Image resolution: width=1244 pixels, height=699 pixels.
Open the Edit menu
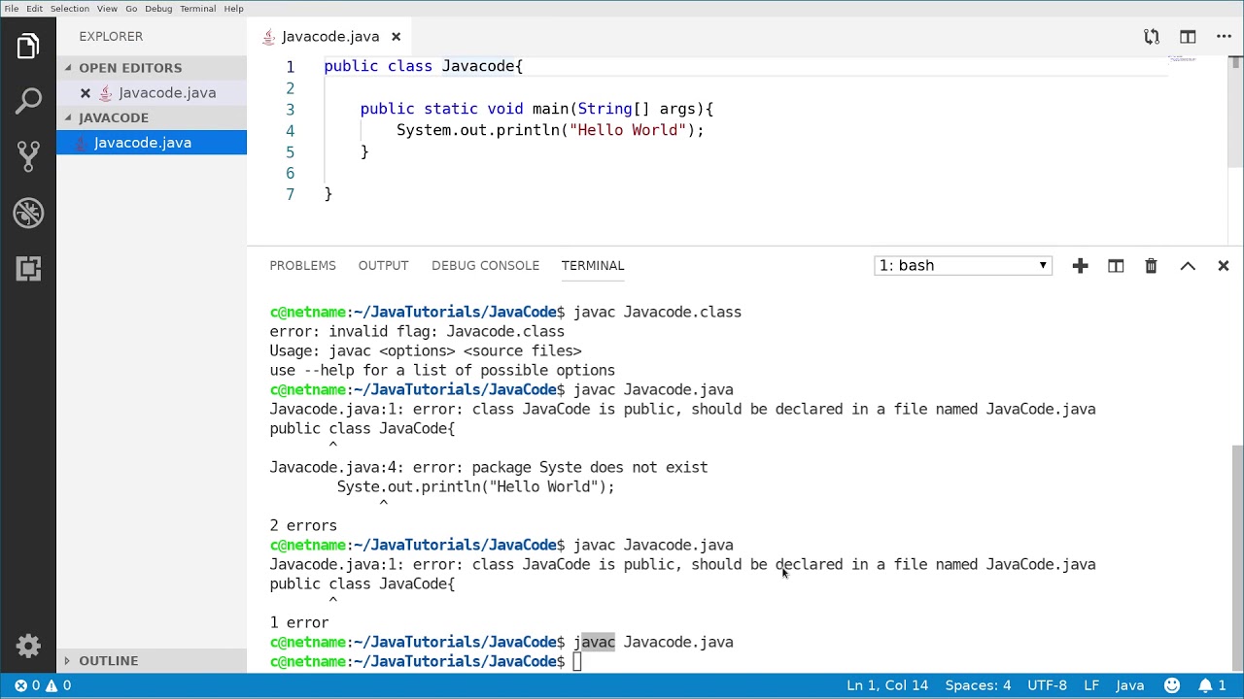(34, 9)
